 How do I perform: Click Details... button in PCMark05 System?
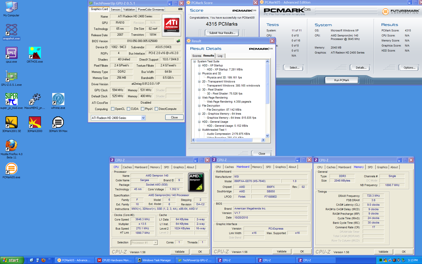pyautogui.click(x=361, y=68)
